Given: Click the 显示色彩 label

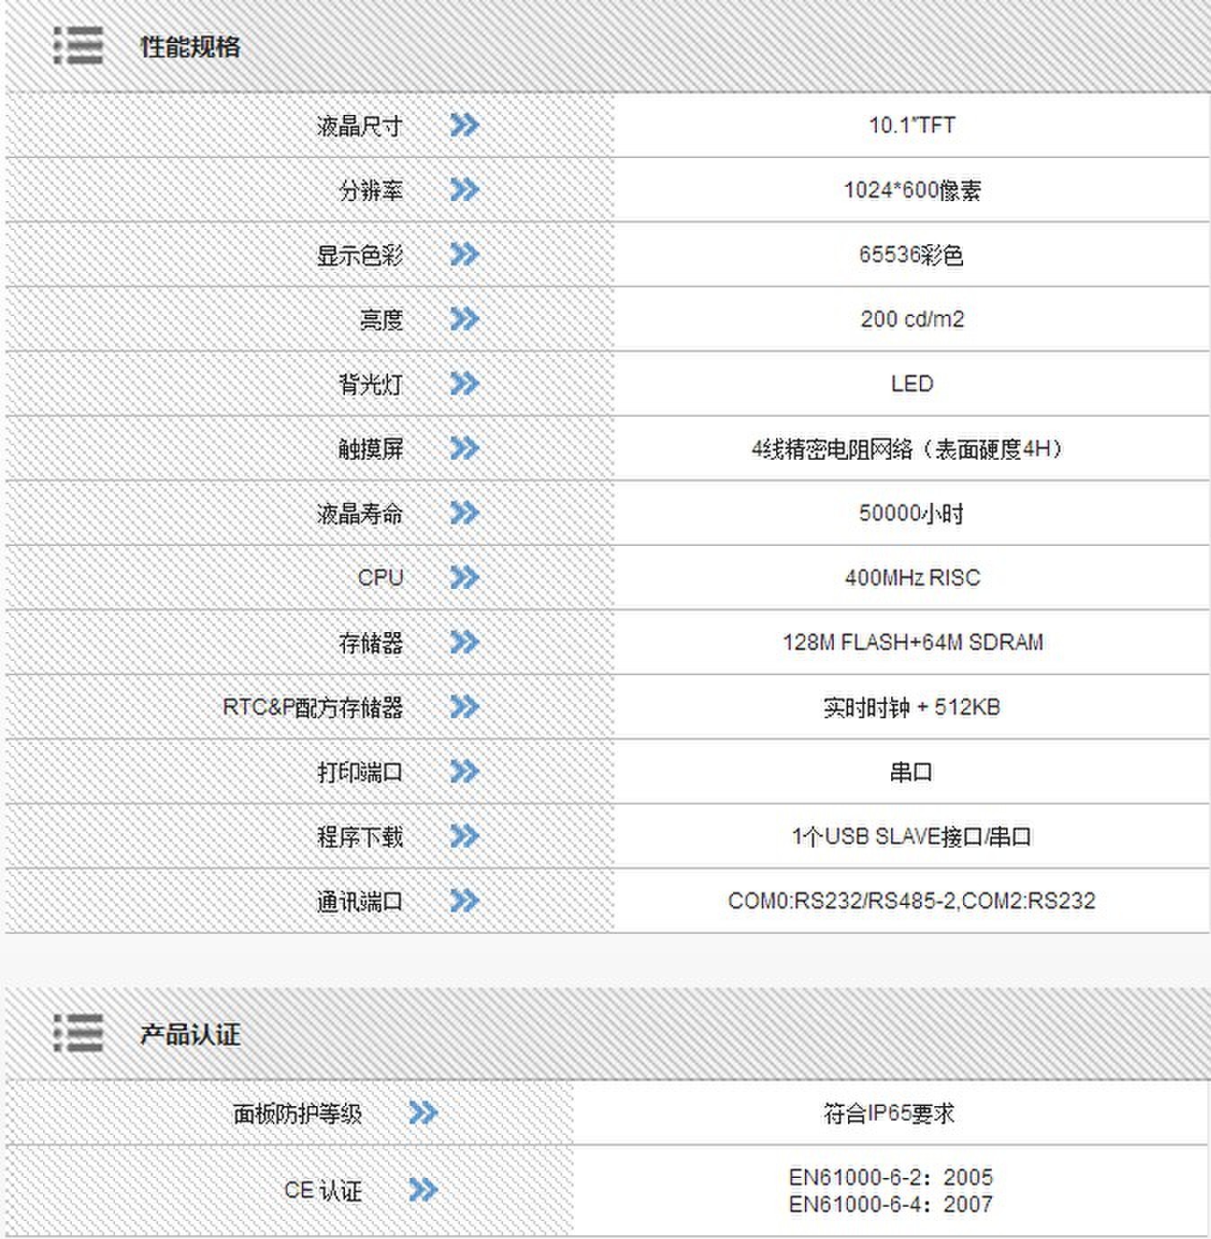Looking at the screenshot, I should click(359, 255).
